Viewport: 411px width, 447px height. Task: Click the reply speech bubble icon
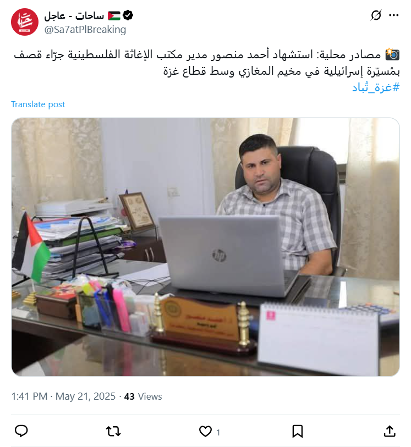(x=21, y=431)
